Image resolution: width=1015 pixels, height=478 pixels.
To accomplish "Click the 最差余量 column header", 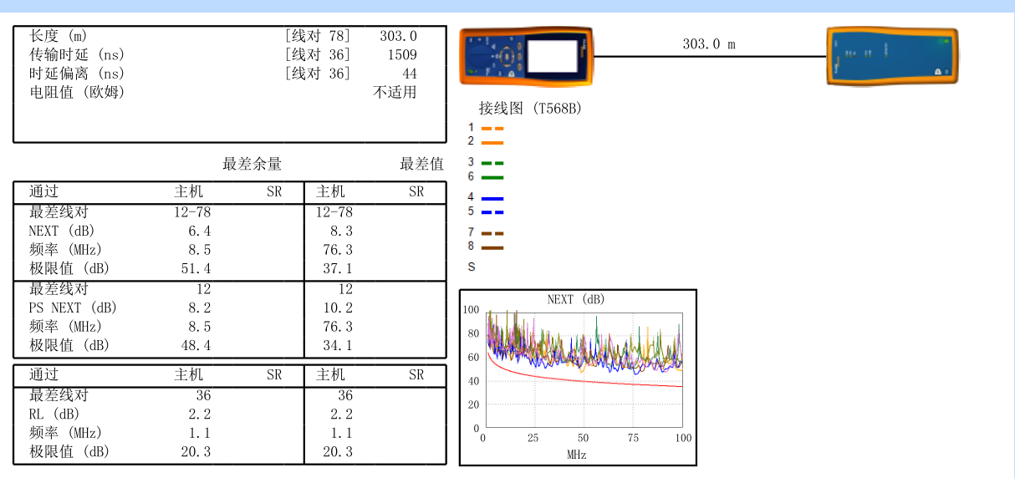I will click(252, 164).
